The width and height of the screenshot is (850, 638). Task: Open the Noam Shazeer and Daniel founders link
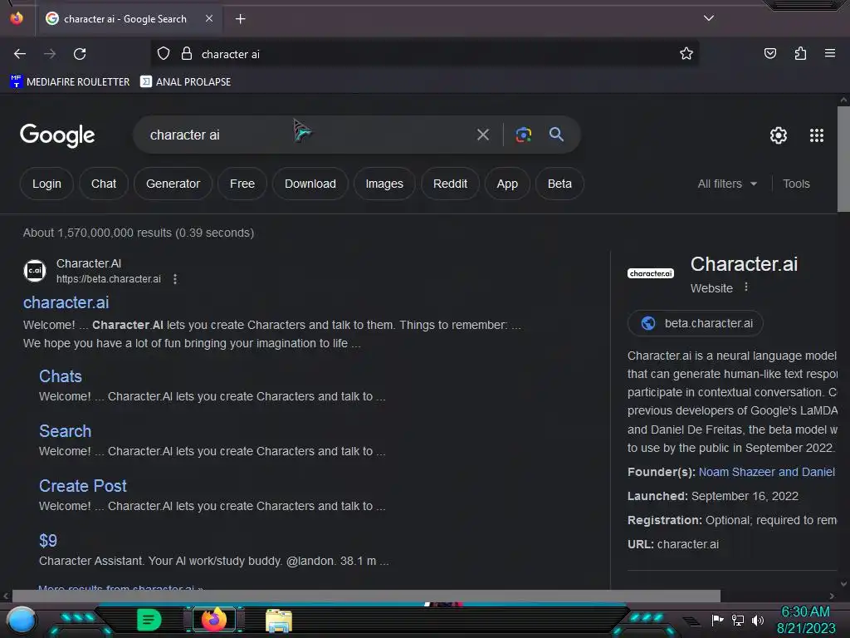click(766, 472)
